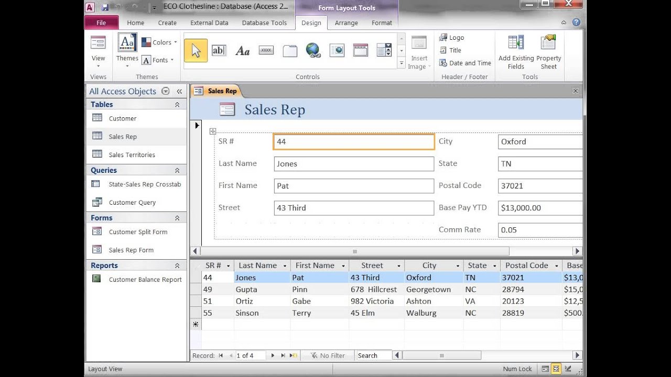Collapse the Reports group
This screenshot has width=671, height=377.
[177, 265]
